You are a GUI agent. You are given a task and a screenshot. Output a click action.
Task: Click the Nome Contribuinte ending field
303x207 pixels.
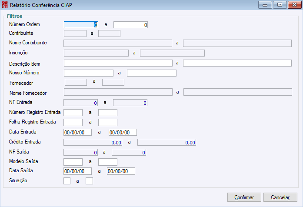coord(237,43)
